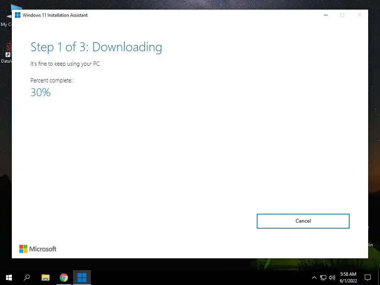Click 'It's fine to keep using your PC.' text
Screen dimensions: 380x285
coord(65,64)
